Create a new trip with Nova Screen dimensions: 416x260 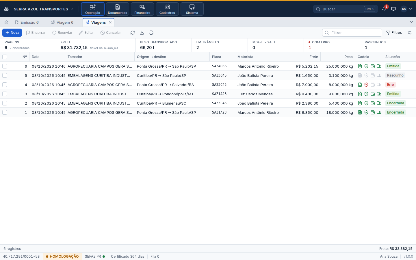12,33
